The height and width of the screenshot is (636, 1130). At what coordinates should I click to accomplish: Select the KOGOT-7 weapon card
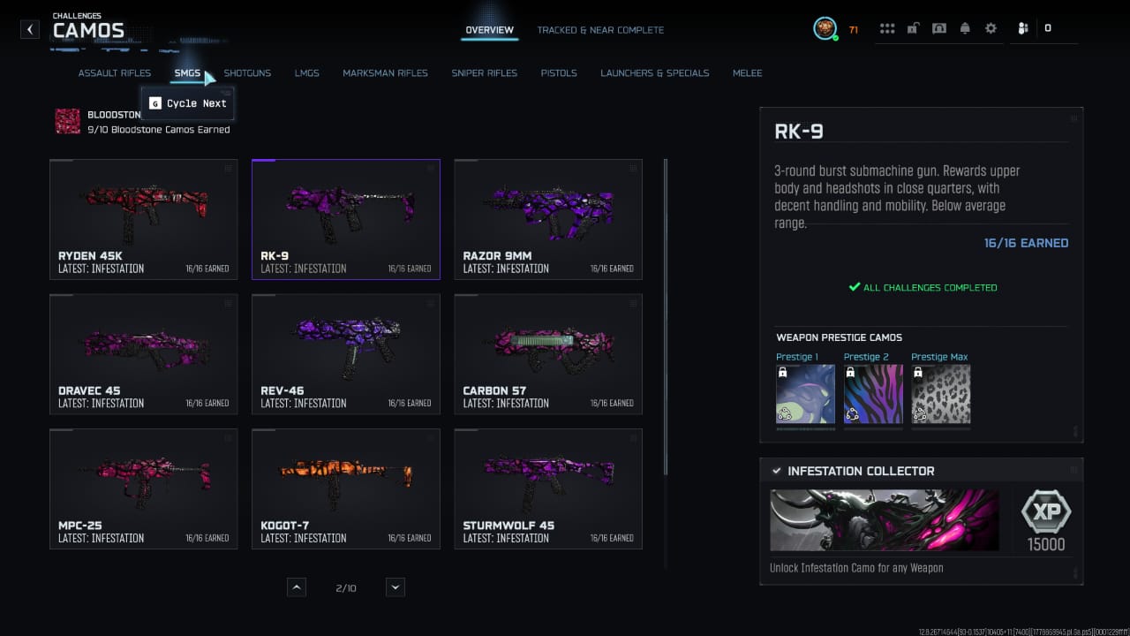click(x=346, y=489)
